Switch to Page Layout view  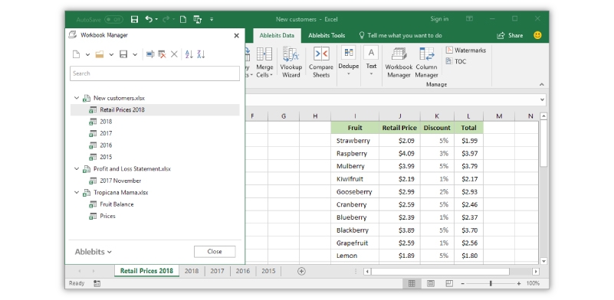click(x=430, y=284)
